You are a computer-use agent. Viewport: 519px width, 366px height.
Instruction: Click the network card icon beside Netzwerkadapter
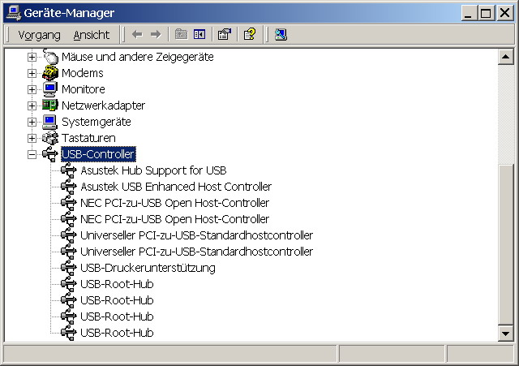tap(50, 105)
